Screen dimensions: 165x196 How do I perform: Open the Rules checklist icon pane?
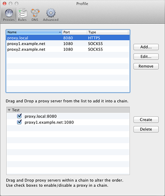(22, 15)
